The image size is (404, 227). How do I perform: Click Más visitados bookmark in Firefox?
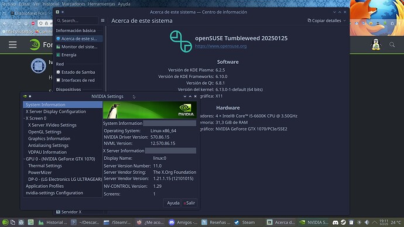click(x=18, y=32)
